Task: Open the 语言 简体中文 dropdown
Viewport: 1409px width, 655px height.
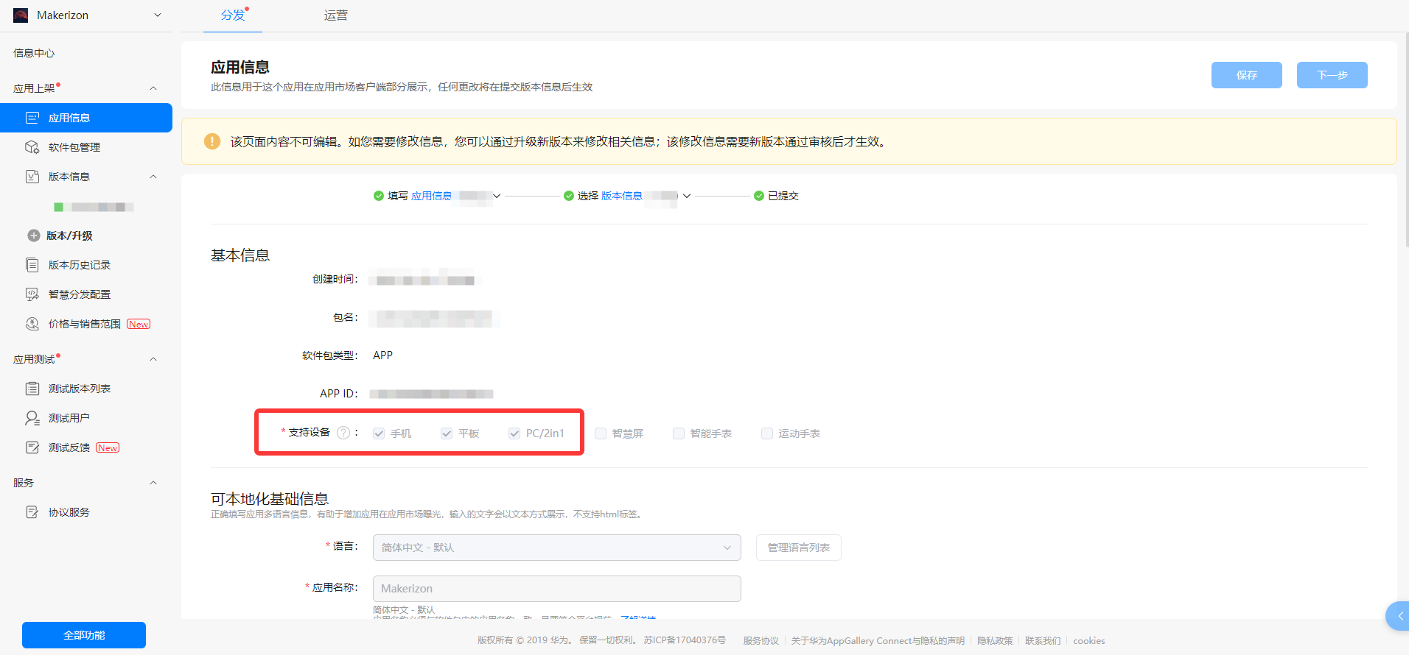Action: [557, 548]
